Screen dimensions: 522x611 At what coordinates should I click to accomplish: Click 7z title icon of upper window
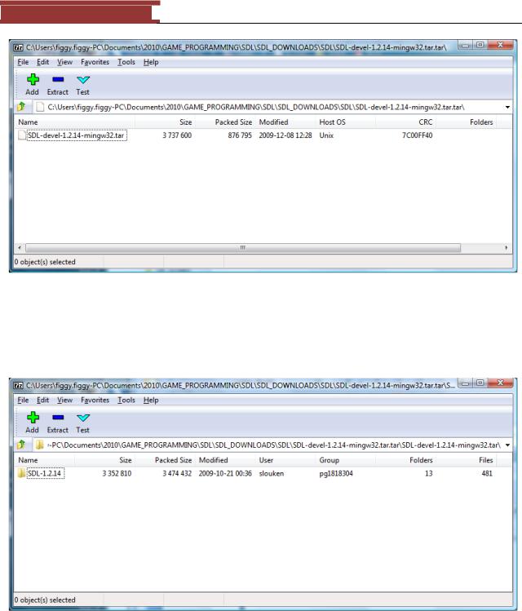click(18, 47)
